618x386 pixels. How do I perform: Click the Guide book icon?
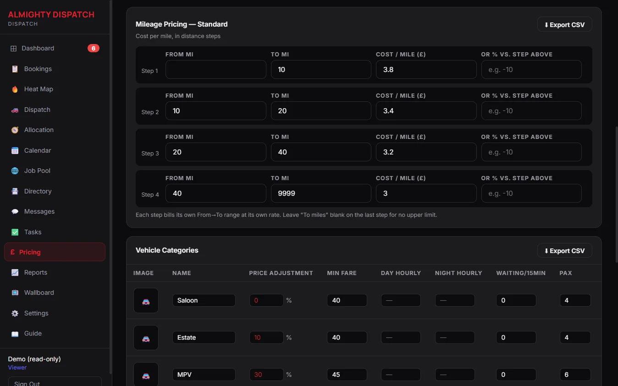point(15,333)
